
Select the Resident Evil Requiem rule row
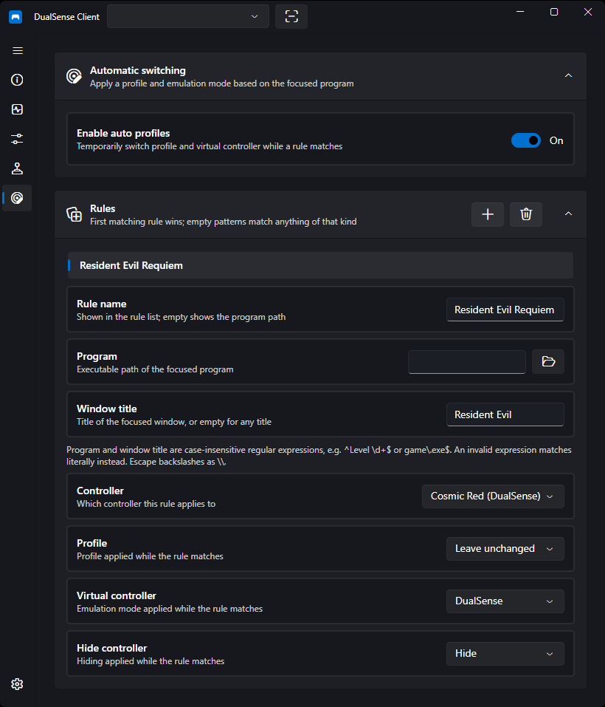click(320, 265)
